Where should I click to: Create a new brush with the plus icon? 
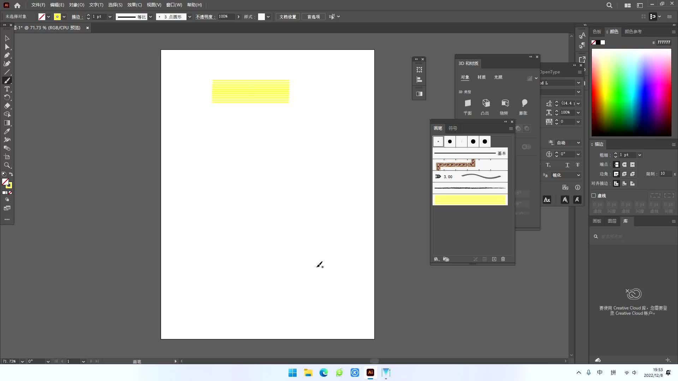(494, 259)
